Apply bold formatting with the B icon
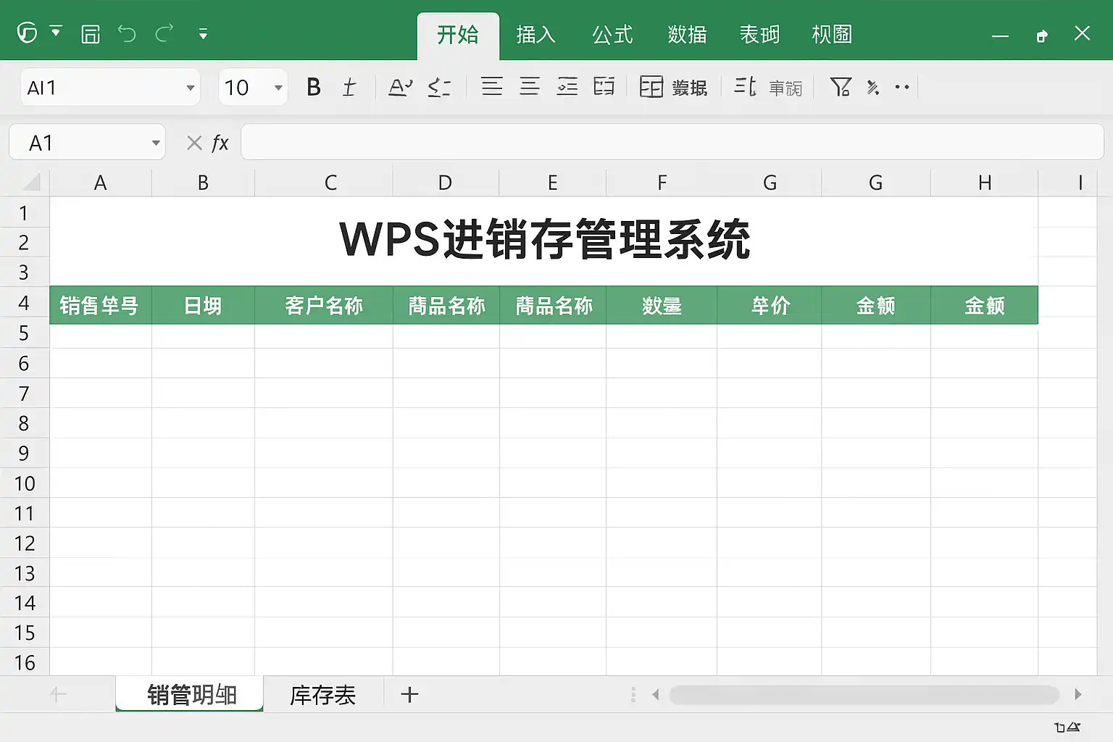 pyautogui.click(x=313, y=88)
